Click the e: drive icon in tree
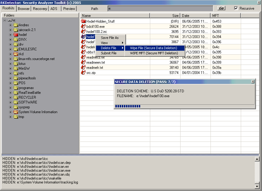This screenshot has width=262, height=191. pyautogui.click(x=10, y=20)
